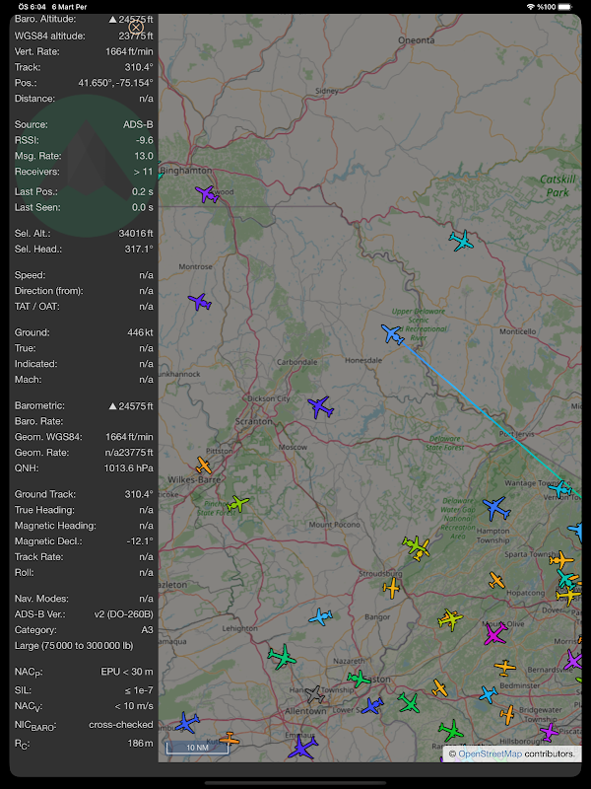Select the indigo aircraft east of Scranton
This screenshot has height=789, width=591.
pyautogui.click(x=321, y=407)
